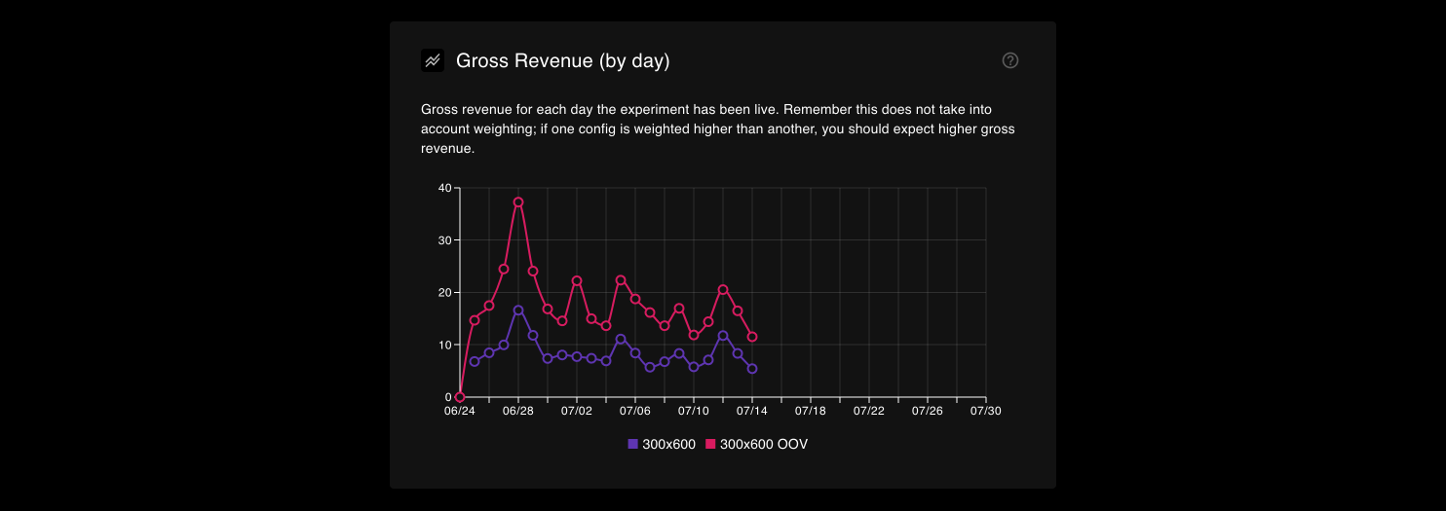Image resolution: width=1446 pixels, height=511 pixels.
Task: Click the starting data point at 06/24
Action: tap(460, 397)
